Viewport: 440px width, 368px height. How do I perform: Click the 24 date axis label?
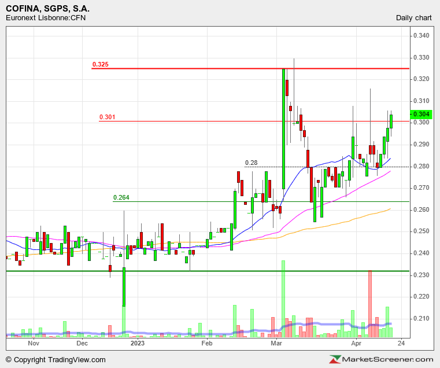pyautogui.click(x=401, y=343)
